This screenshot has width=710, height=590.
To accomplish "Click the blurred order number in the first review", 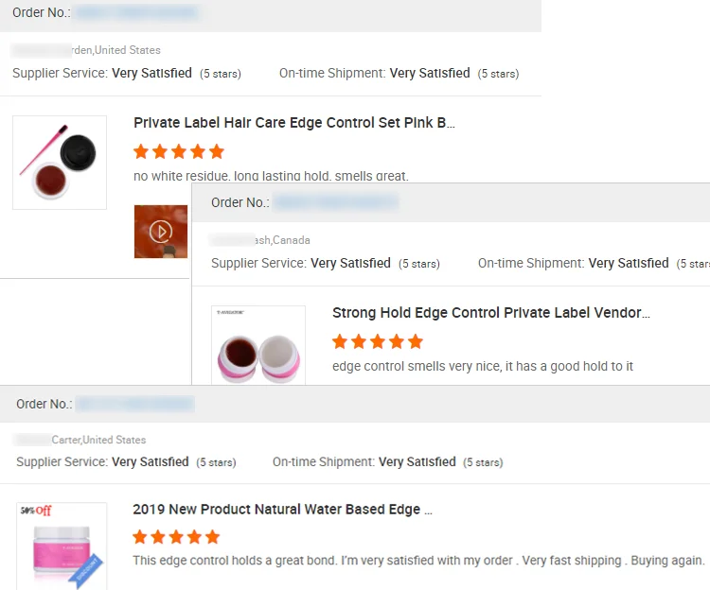I will (136, 13).
